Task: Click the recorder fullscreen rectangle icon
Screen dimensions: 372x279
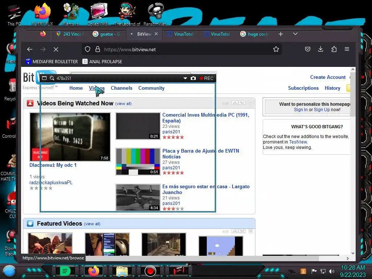Action: (44, 78)
